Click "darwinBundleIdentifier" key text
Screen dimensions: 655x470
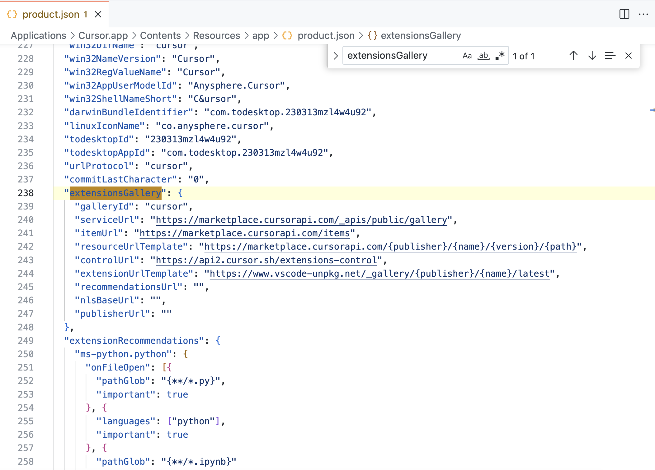(129, 112)
